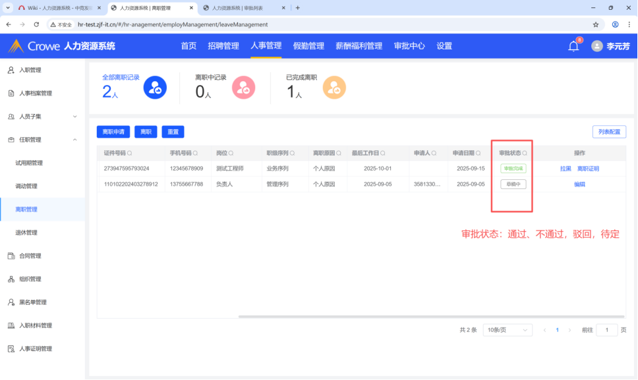Bookmark this page with the star icon
This screenshot has width=638, height=380.
pyautogui.click(x=596, y=24)
